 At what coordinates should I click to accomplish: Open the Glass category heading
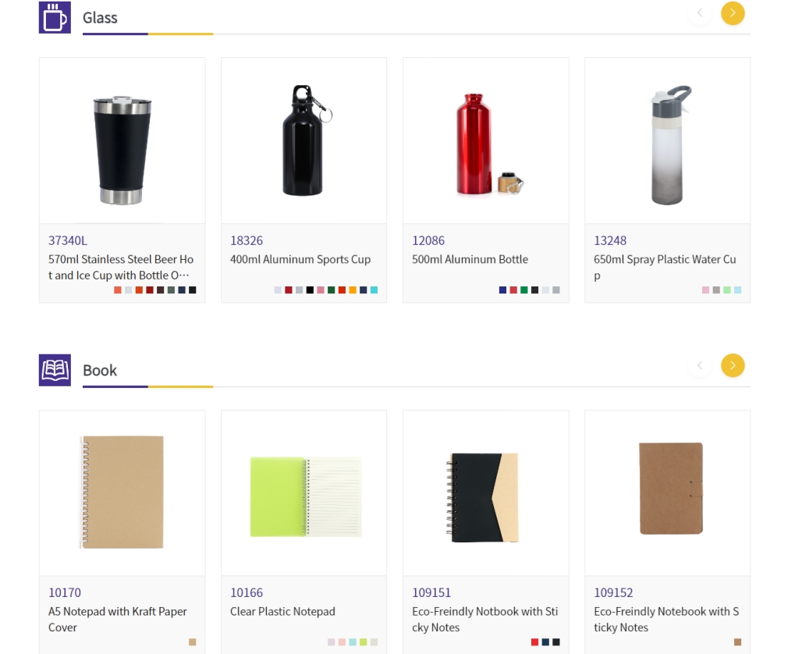click(100, 18)
